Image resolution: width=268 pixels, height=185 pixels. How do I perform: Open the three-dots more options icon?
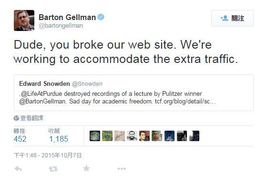(x=122, y=169)
